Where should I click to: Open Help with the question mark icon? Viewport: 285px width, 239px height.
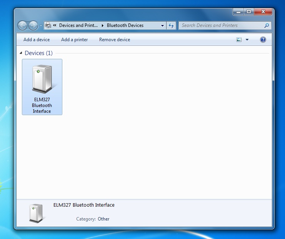coord(263,40)
